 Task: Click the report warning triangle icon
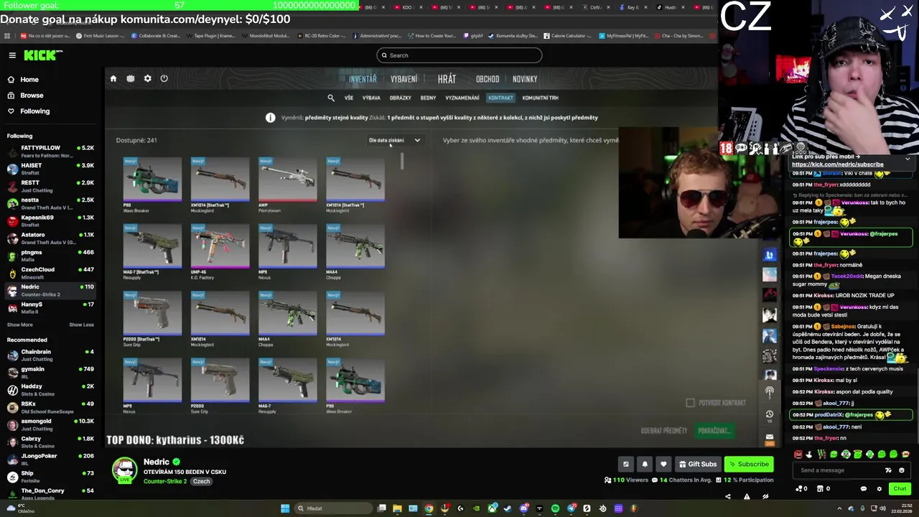tap(747, 496)
